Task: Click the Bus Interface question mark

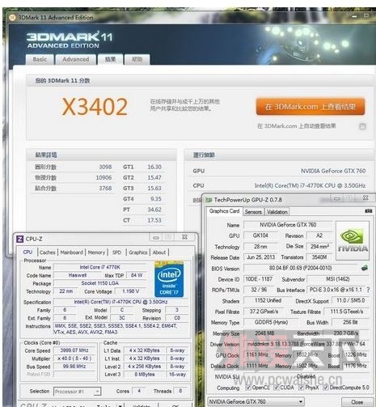Action: (x=368, y=290)
